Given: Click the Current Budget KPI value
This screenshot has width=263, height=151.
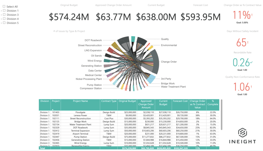Looking at the screenshot, I should click(x=156, y=17).
